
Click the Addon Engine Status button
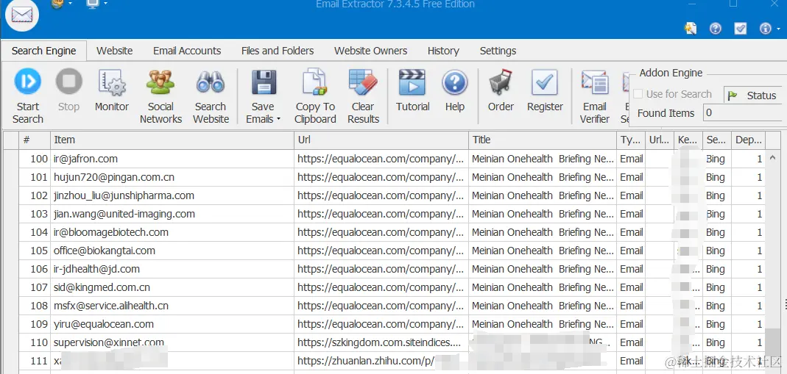coord(753,96)
